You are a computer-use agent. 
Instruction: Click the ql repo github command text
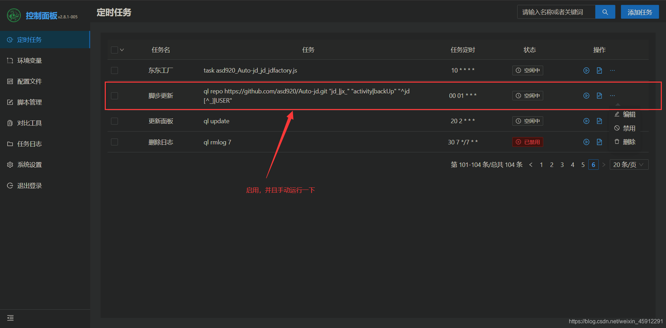[x=307, y=96]
